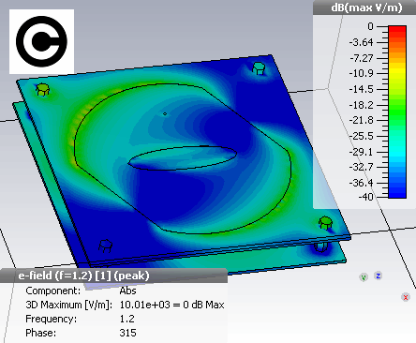Click the 3D Maximum value text
Image resolution: width=416 pixels, height=343 pixels.
(171, 305)
